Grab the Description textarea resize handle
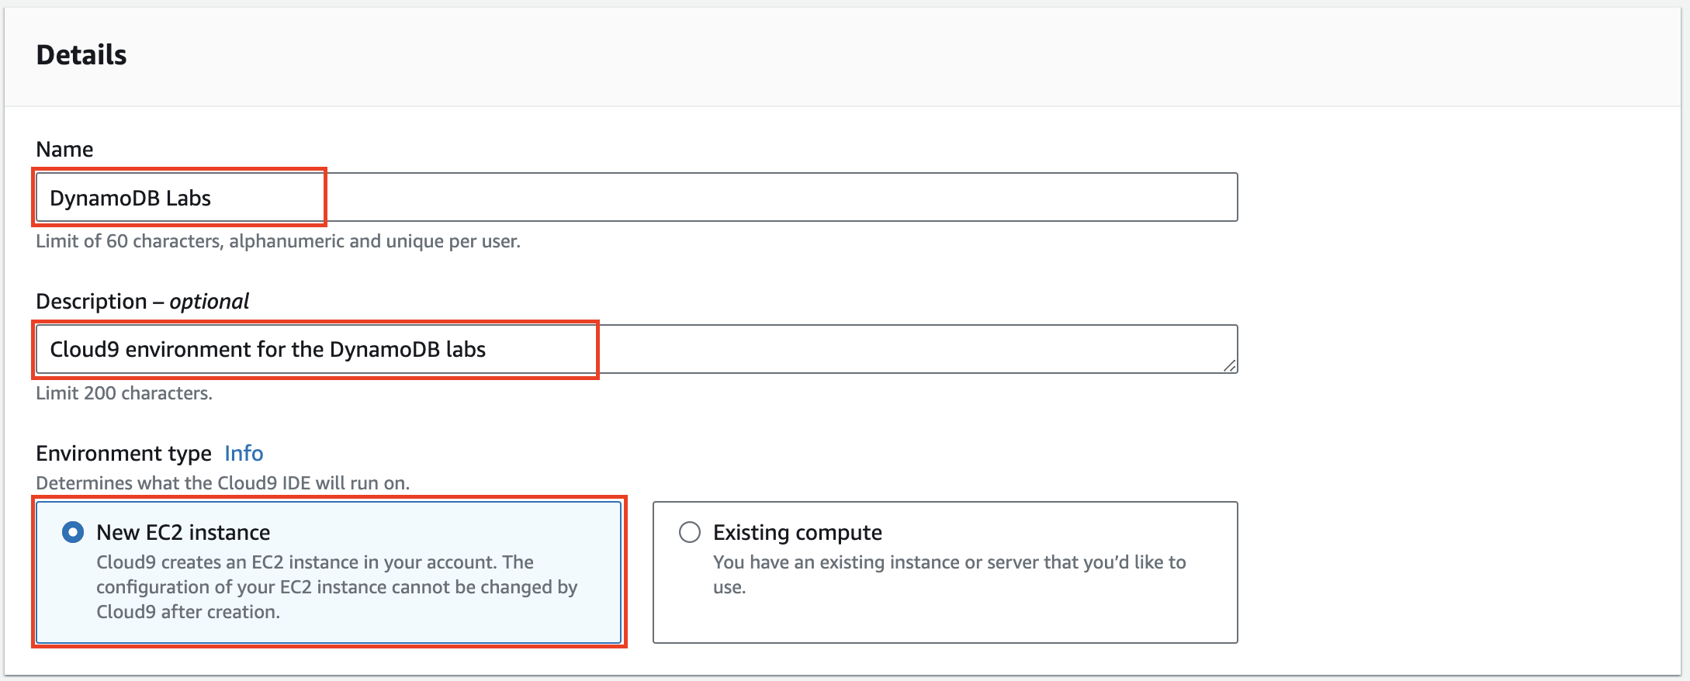The image size is (1690, 681). coord(1230,365)
